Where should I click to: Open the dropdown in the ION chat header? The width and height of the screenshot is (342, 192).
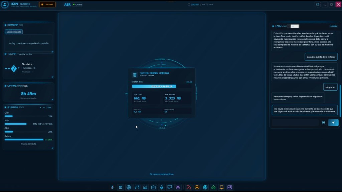(295, 26)
